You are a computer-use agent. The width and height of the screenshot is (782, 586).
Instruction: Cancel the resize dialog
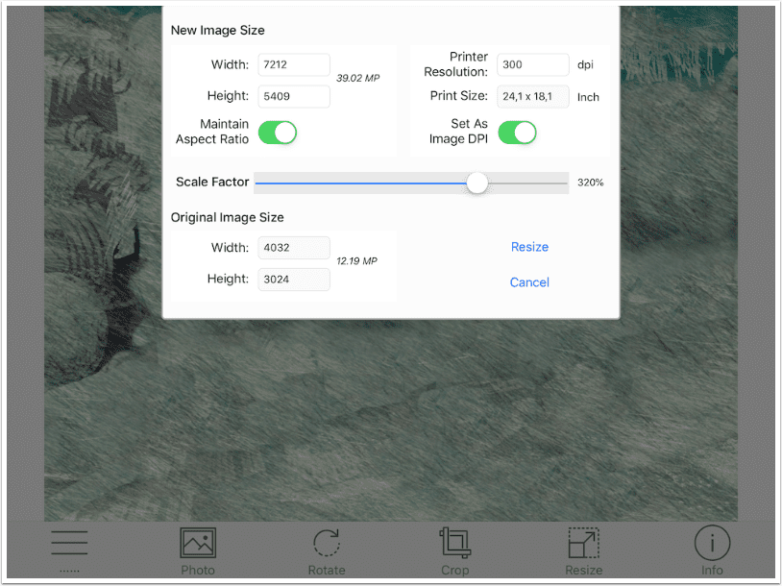coord(529,282)
